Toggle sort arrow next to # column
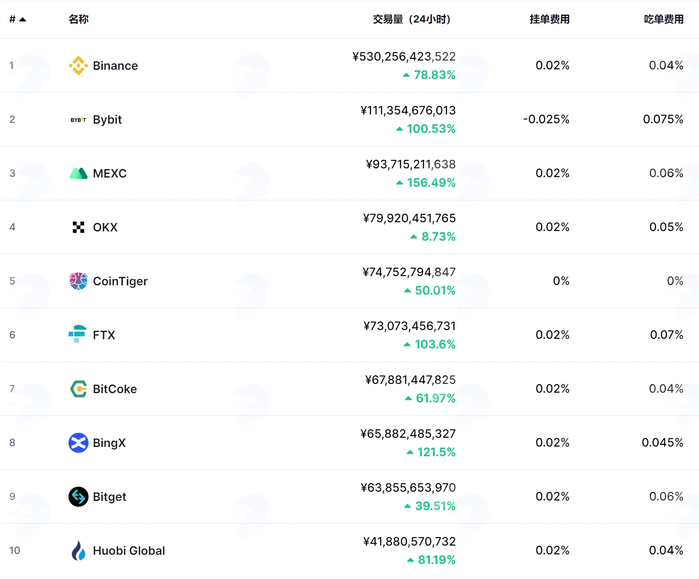 pos(23,20)
